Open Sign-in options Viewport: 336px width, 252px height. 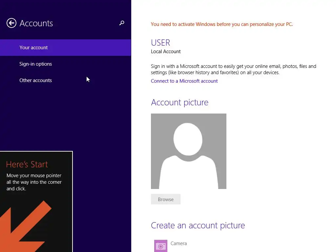pyautogui.click(x=65, y=64)
